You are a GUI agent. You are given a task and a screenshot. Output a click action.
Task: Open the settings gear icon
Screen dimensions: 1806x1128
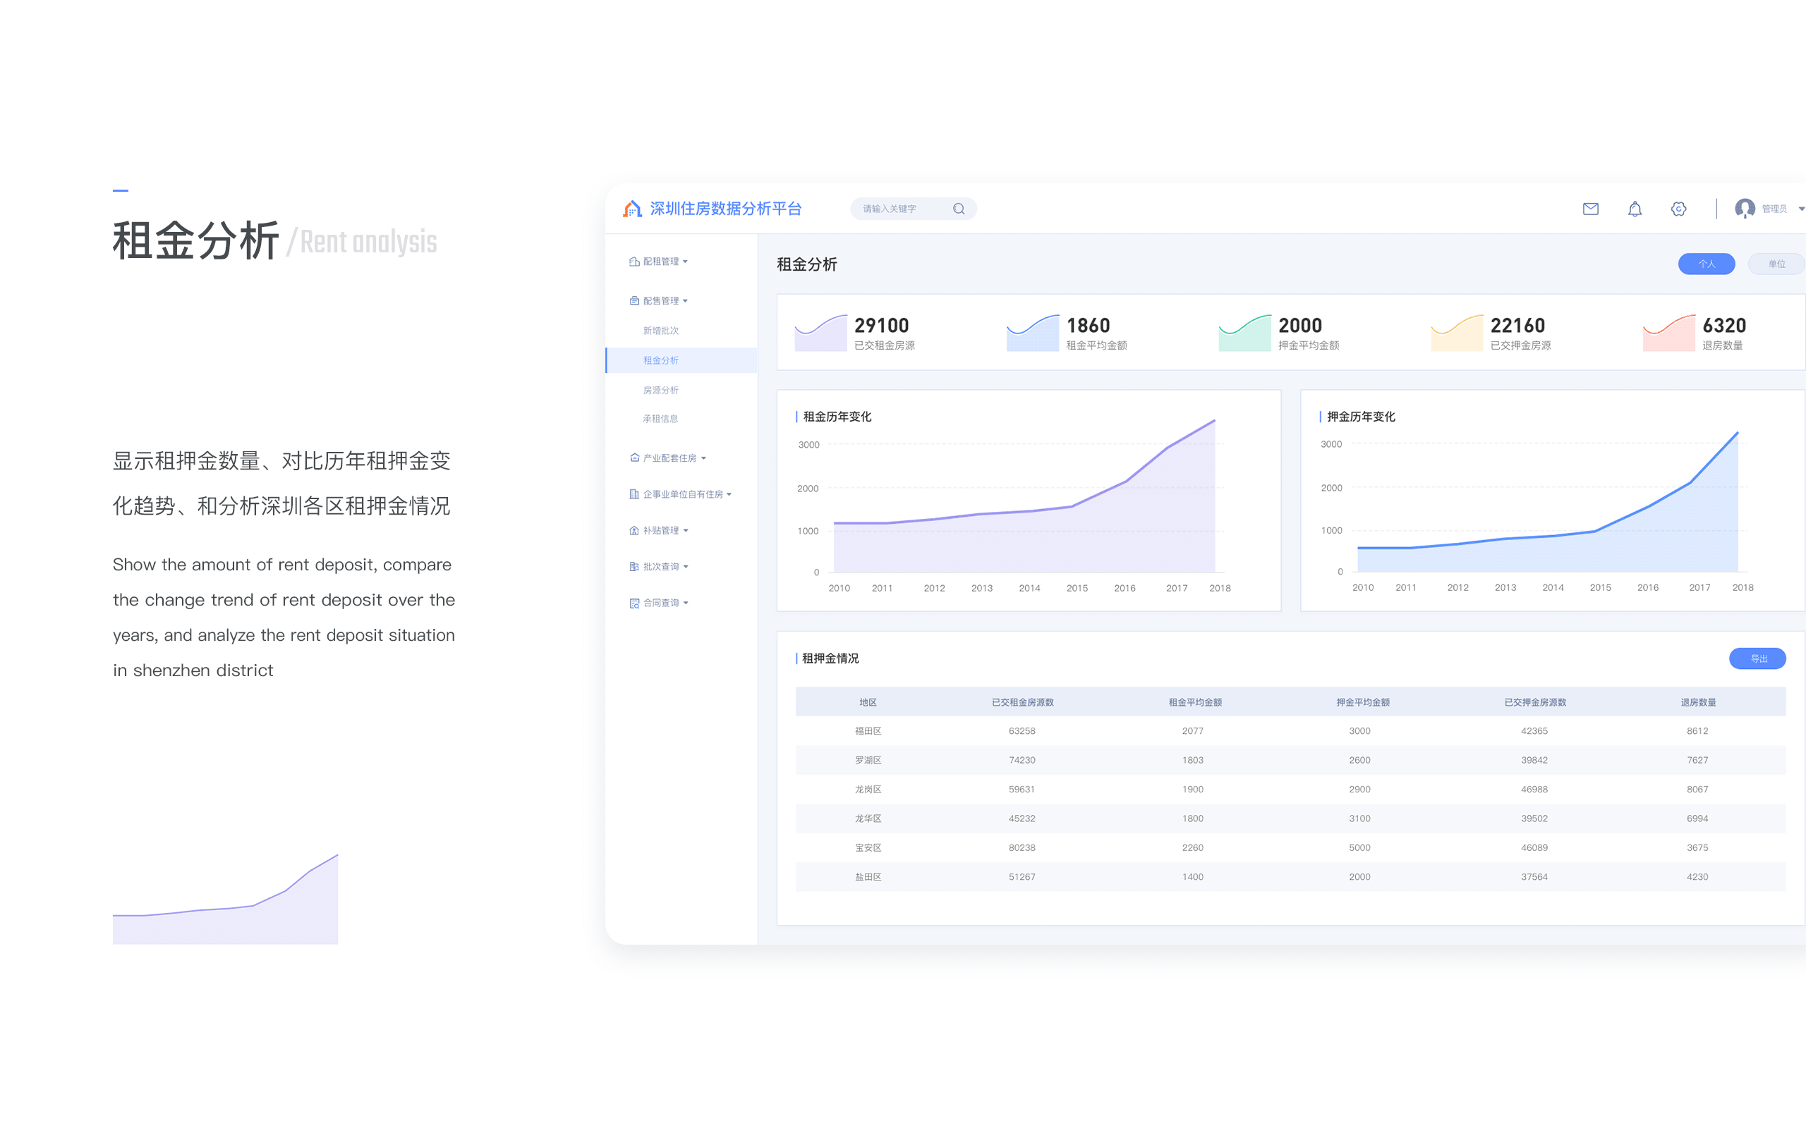[x=1678, y=209]
